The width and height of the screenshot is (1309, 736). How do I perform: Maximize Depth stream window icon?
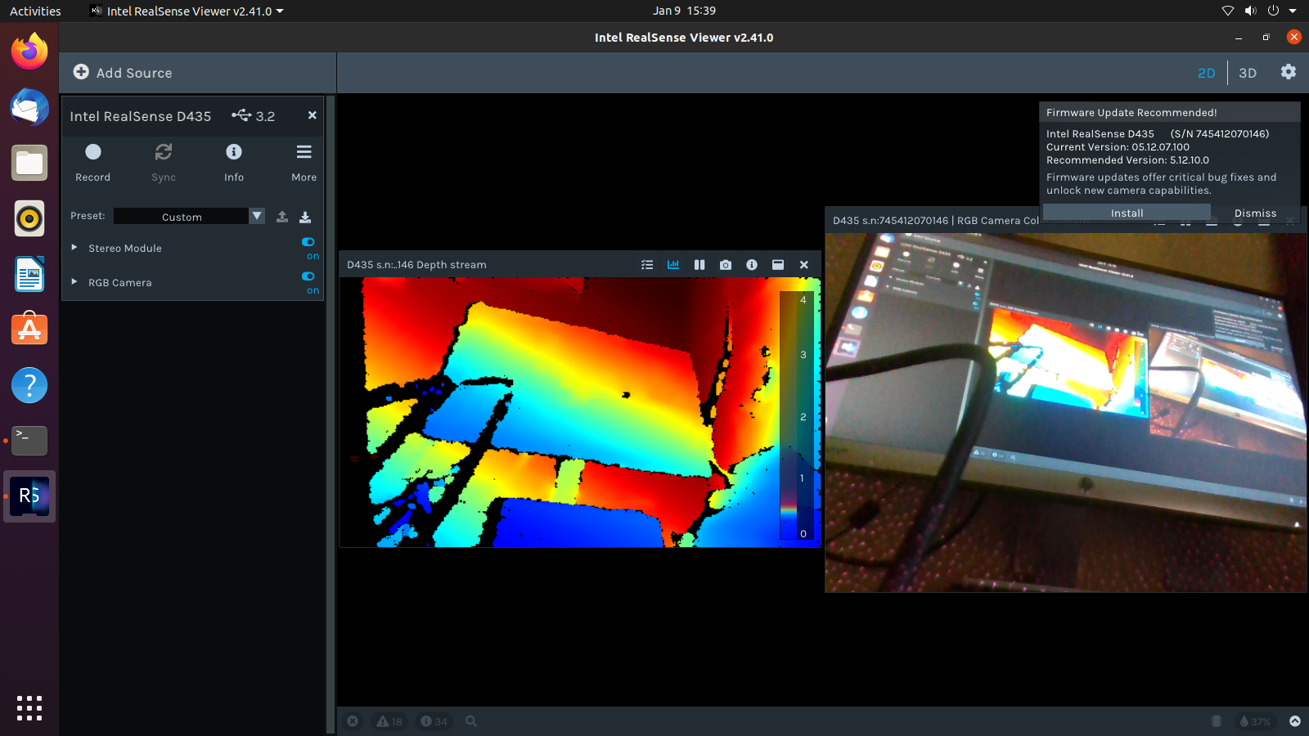click(x=778, y=264)
